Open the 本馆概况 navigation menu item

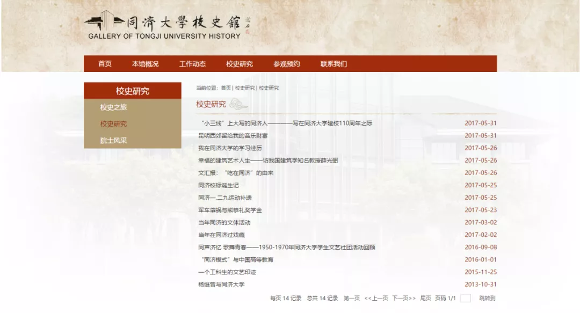pyautogui.click(x=145, y=64)
